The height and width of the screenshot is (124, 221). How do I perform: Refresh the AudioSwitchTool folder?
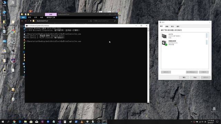coord(91,21)
